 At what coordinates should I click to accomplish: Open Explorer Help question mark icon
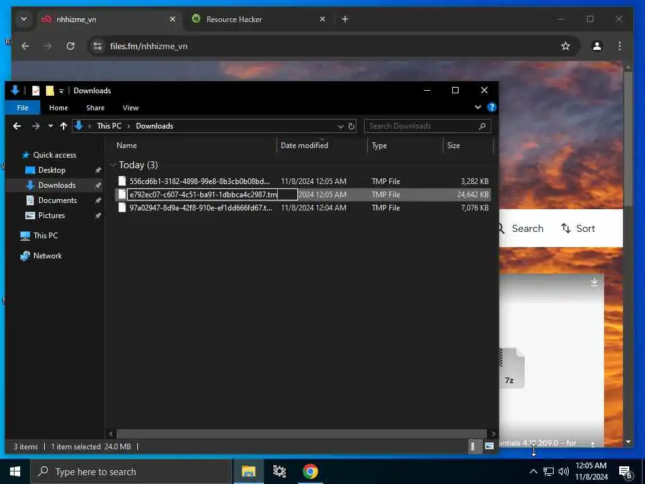pos(491,107)
